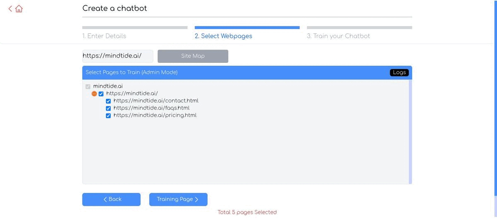Proceed with the Training Page button
The height and width of the screenshot is (222, 497).
coord(178,199)
